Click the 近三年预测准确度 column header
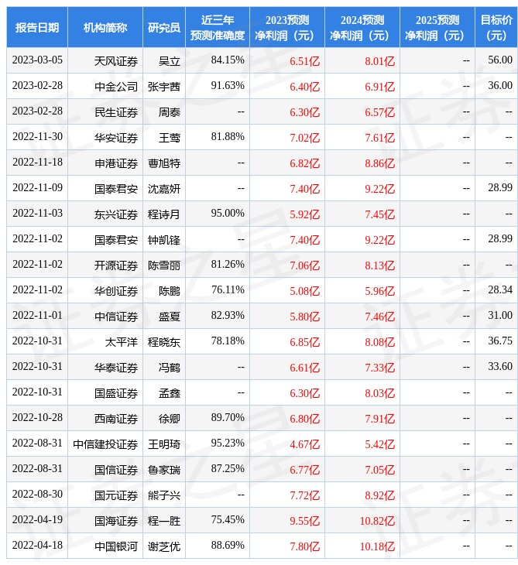Screen dimensions: 518x565 pos(218,27)
